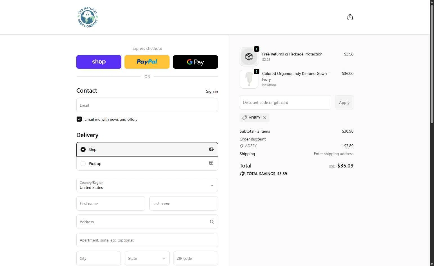This screenshot has width=434, height=266.
Task: Click the Sign in link
Action: pyautogui.click(x=212, y=91)
